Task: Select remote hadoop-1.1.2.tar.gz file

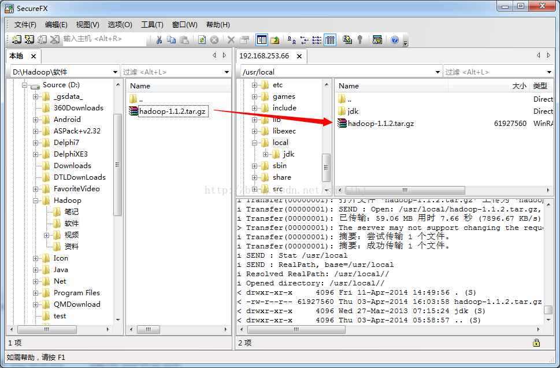Action: 381,124
